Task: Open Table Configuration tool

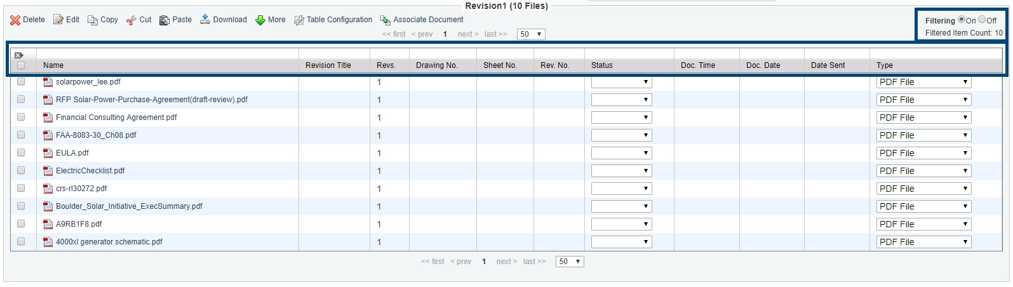Action: coord(333,20)
